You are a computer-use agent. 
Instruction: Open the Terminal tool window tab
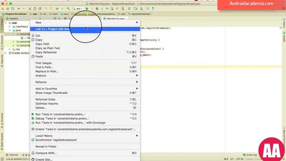[12, 155]
